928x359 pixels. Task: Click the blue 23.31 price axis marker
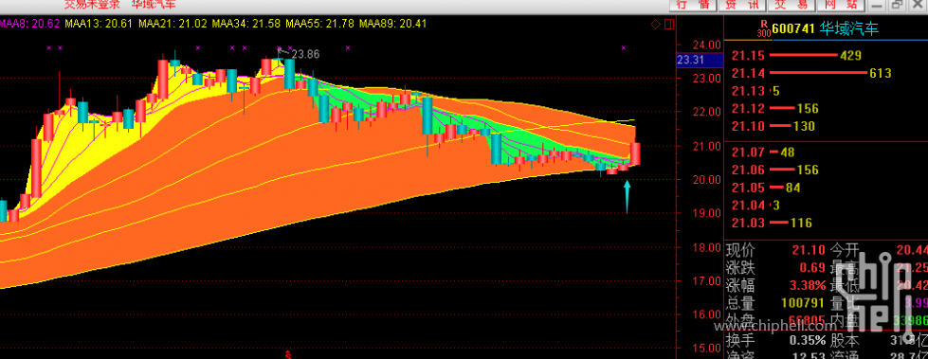pyautogui.click(x=699, y=59)
